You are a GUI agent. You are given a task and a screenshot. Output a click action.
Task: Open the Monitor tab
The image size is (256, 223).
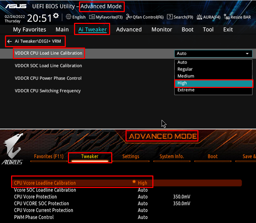tap(162, 30)
